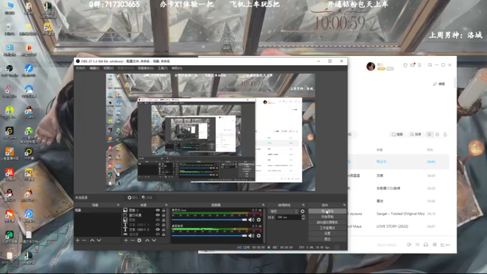Switch music player to mini mode icon
The height and width of the screenshot is (274, 487).
tap(430, 65)
